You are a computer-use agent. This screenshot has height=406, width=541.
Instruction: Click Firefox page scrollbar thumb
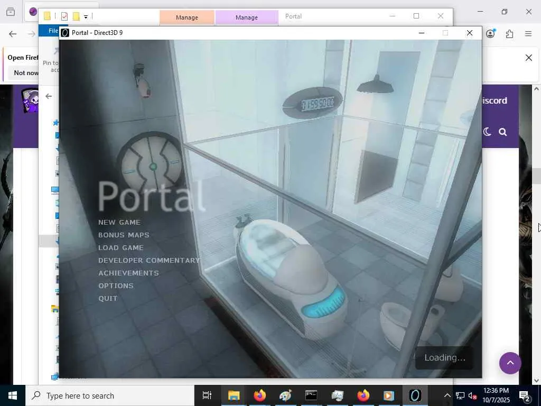click(x=537, y=176)
